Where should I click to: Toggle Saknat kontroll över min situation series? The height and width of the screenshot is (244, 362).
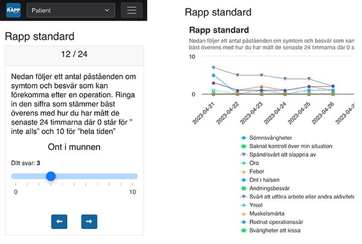(x=286, y=146)
